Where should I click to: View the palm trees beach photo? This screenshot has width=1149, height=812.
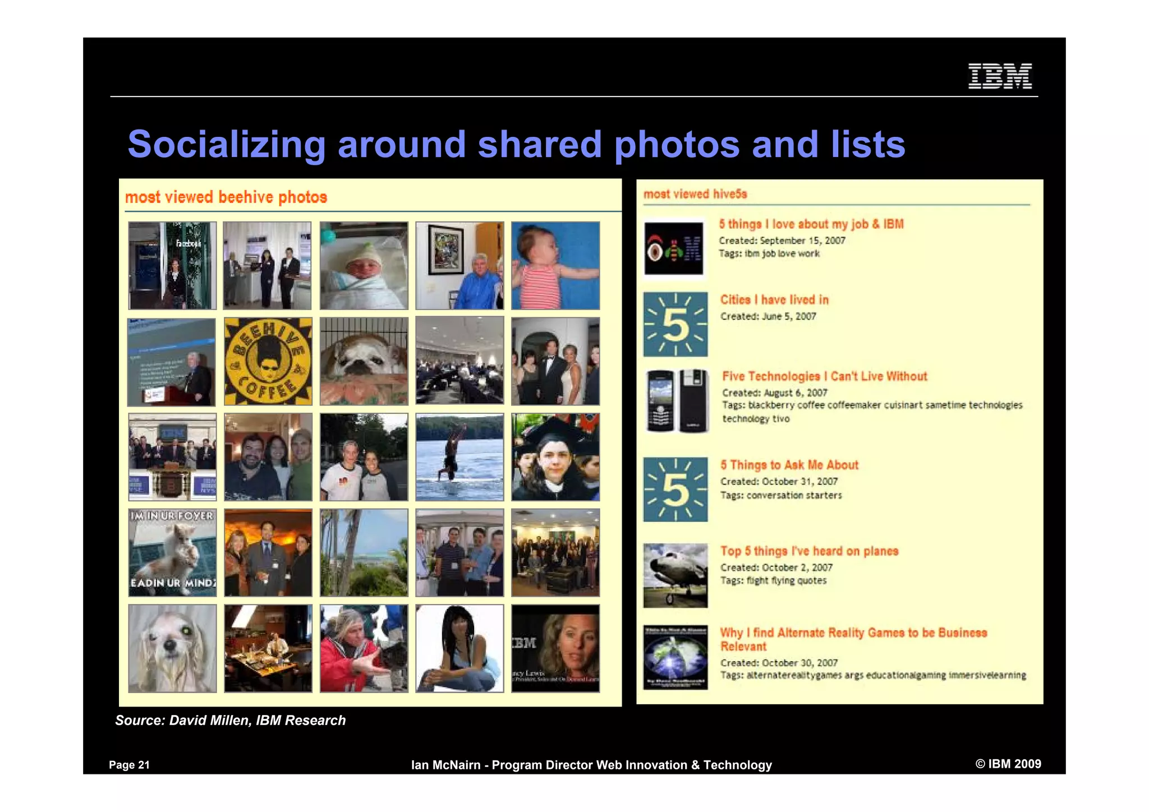coord(364,553)
